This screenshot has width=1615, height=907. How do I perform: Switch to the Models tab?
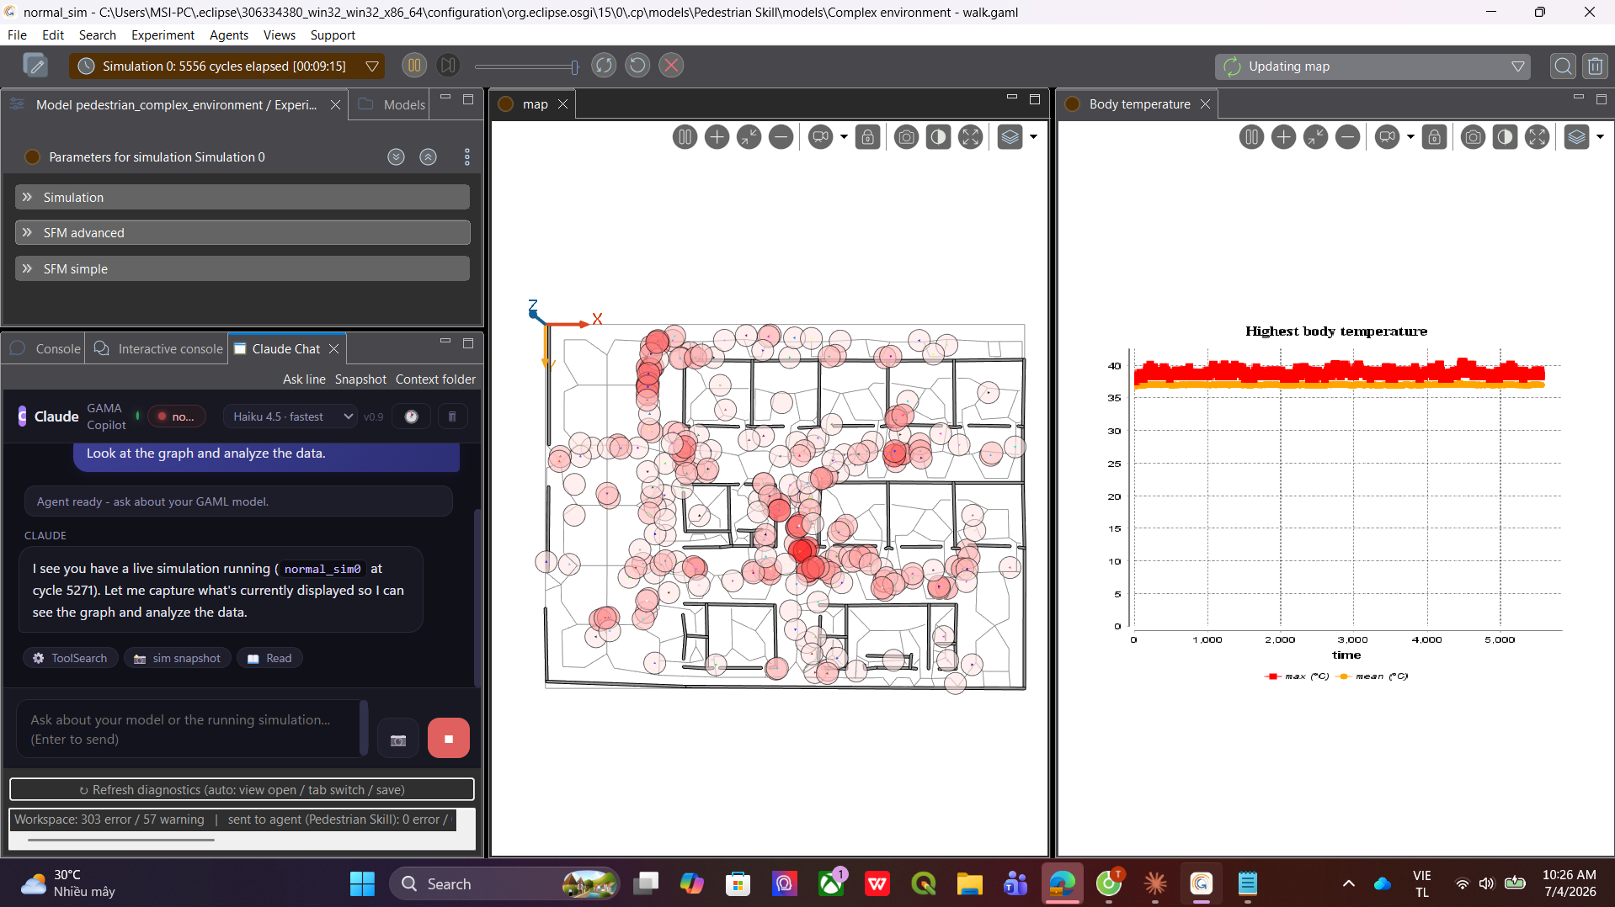point(392,104)
